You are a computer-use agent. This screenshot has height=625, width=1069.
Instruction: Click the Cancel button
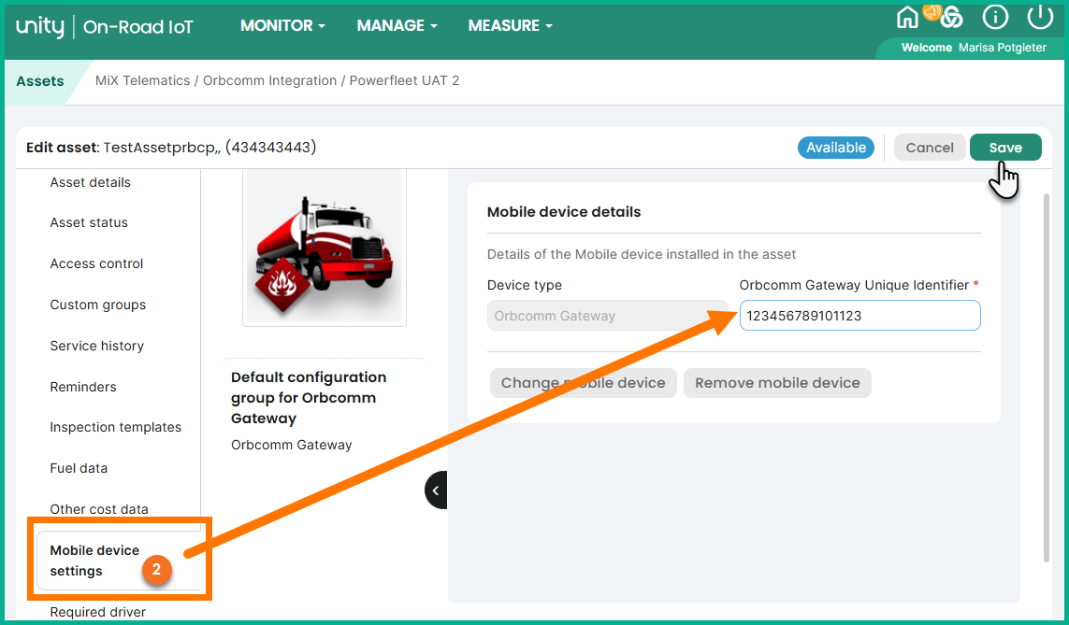(x=930, y=148)
